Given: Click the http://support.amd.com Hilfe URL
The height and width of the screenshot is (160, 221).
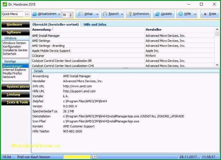Looking at the screenshot, I should (x=79, y=91).
